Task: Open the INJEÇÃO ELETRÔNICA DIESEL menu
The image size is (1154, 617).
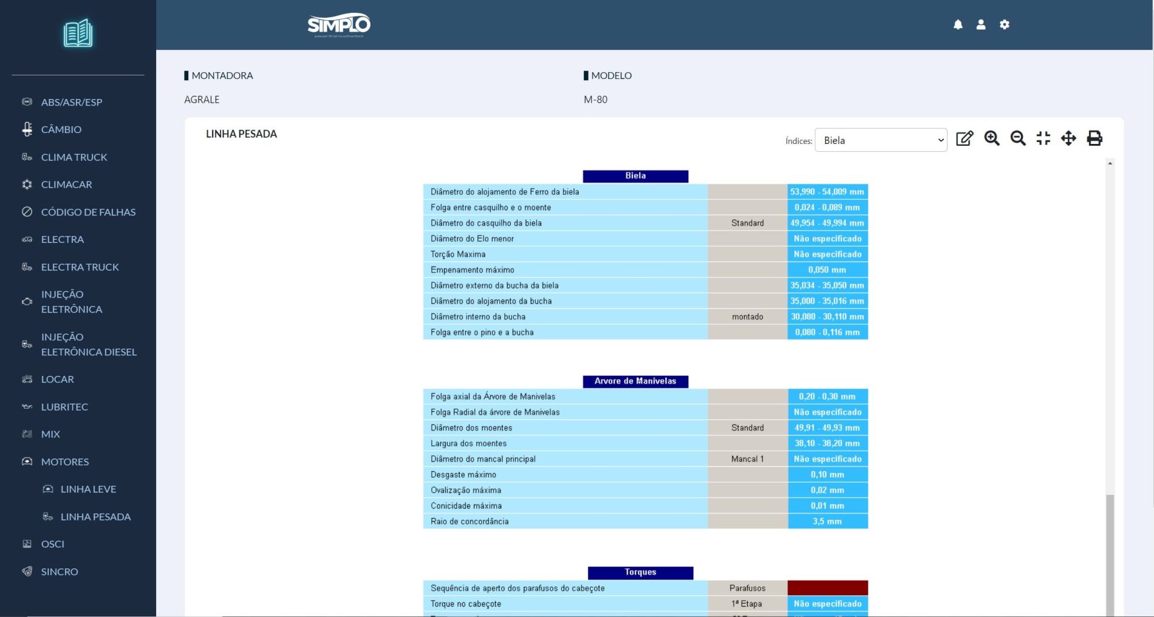Action: pyautogui.click(x=89, y=344)
